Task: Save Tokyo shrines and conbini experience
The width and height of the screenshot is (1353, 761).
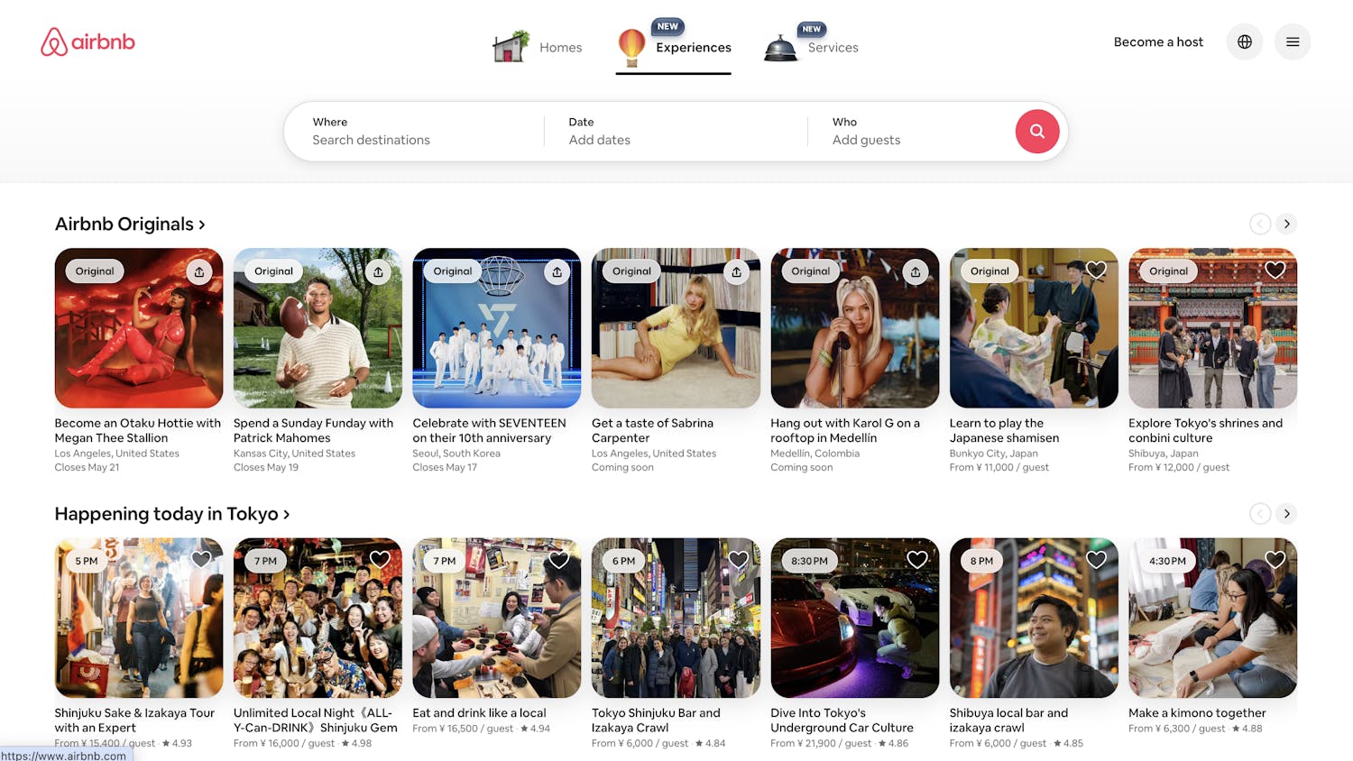Action: pyautogui.click(x=1275, y=270)
